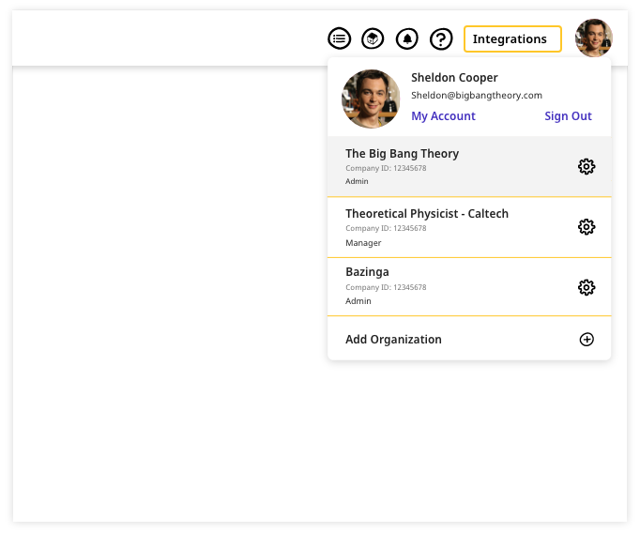Click the Sign Out link

coord(568,116)
